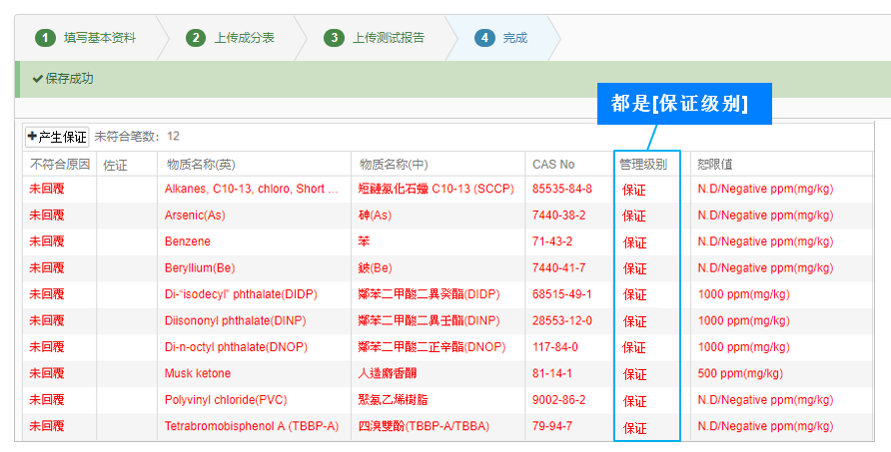Open step 1 填写基本资料
The height and width of the screenshot is (452, 891).
86,38
